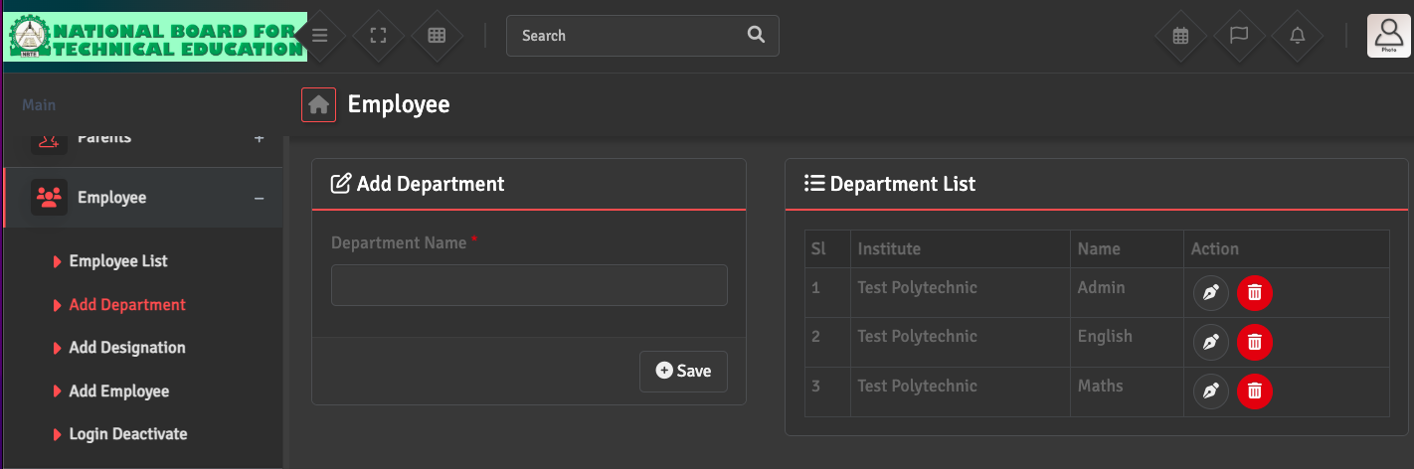Edit the English department row
Image resolution: width=1414 pixels, height=469 pixels.
[1210, 342]
